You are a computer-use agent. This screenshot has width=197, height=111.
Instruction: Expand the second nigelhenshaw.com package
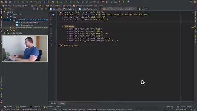click(10, 28)
